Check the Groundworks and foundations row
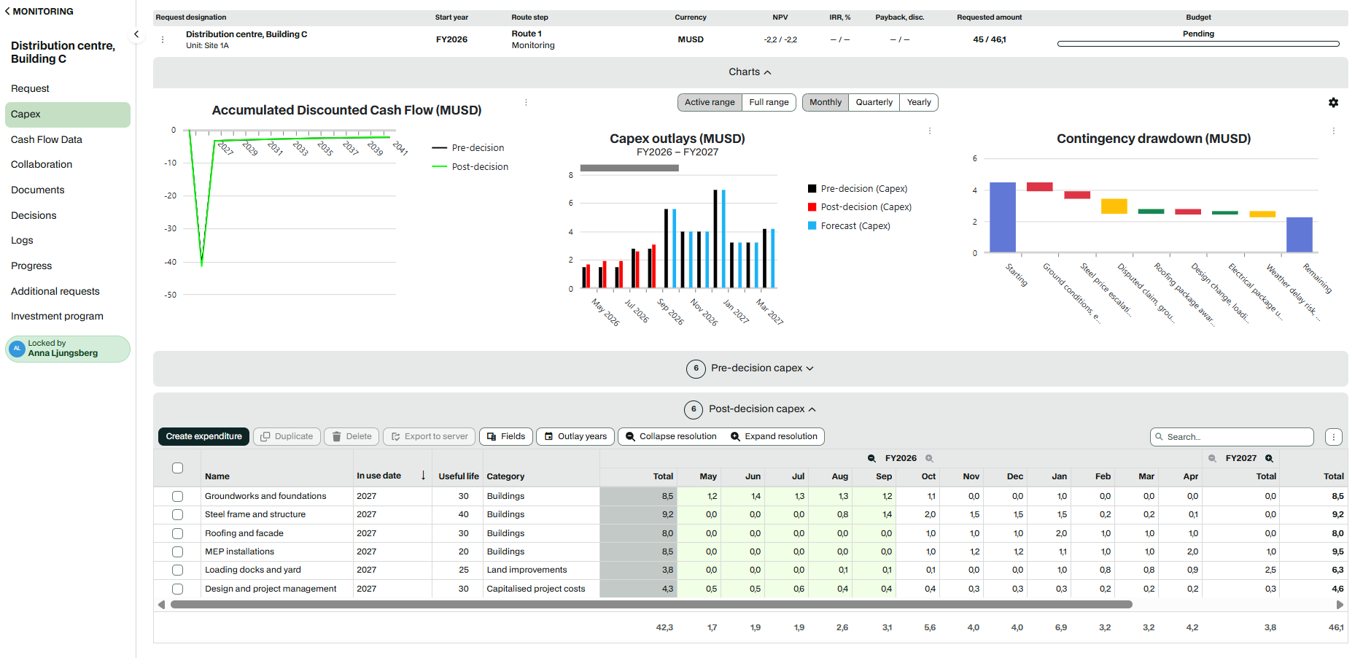Viewport: 1363px width, 658px height. pyautogui.click(x=177, y=496)
